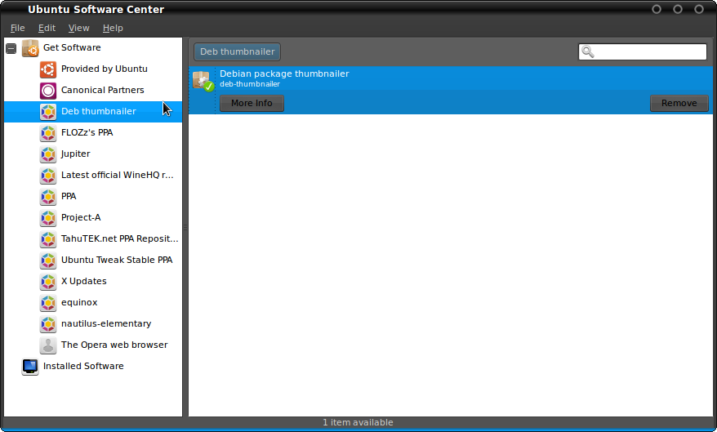Click the Installed Software monitor icon
This screenshot has height=432, width=717.
click(x=30, y=366)
